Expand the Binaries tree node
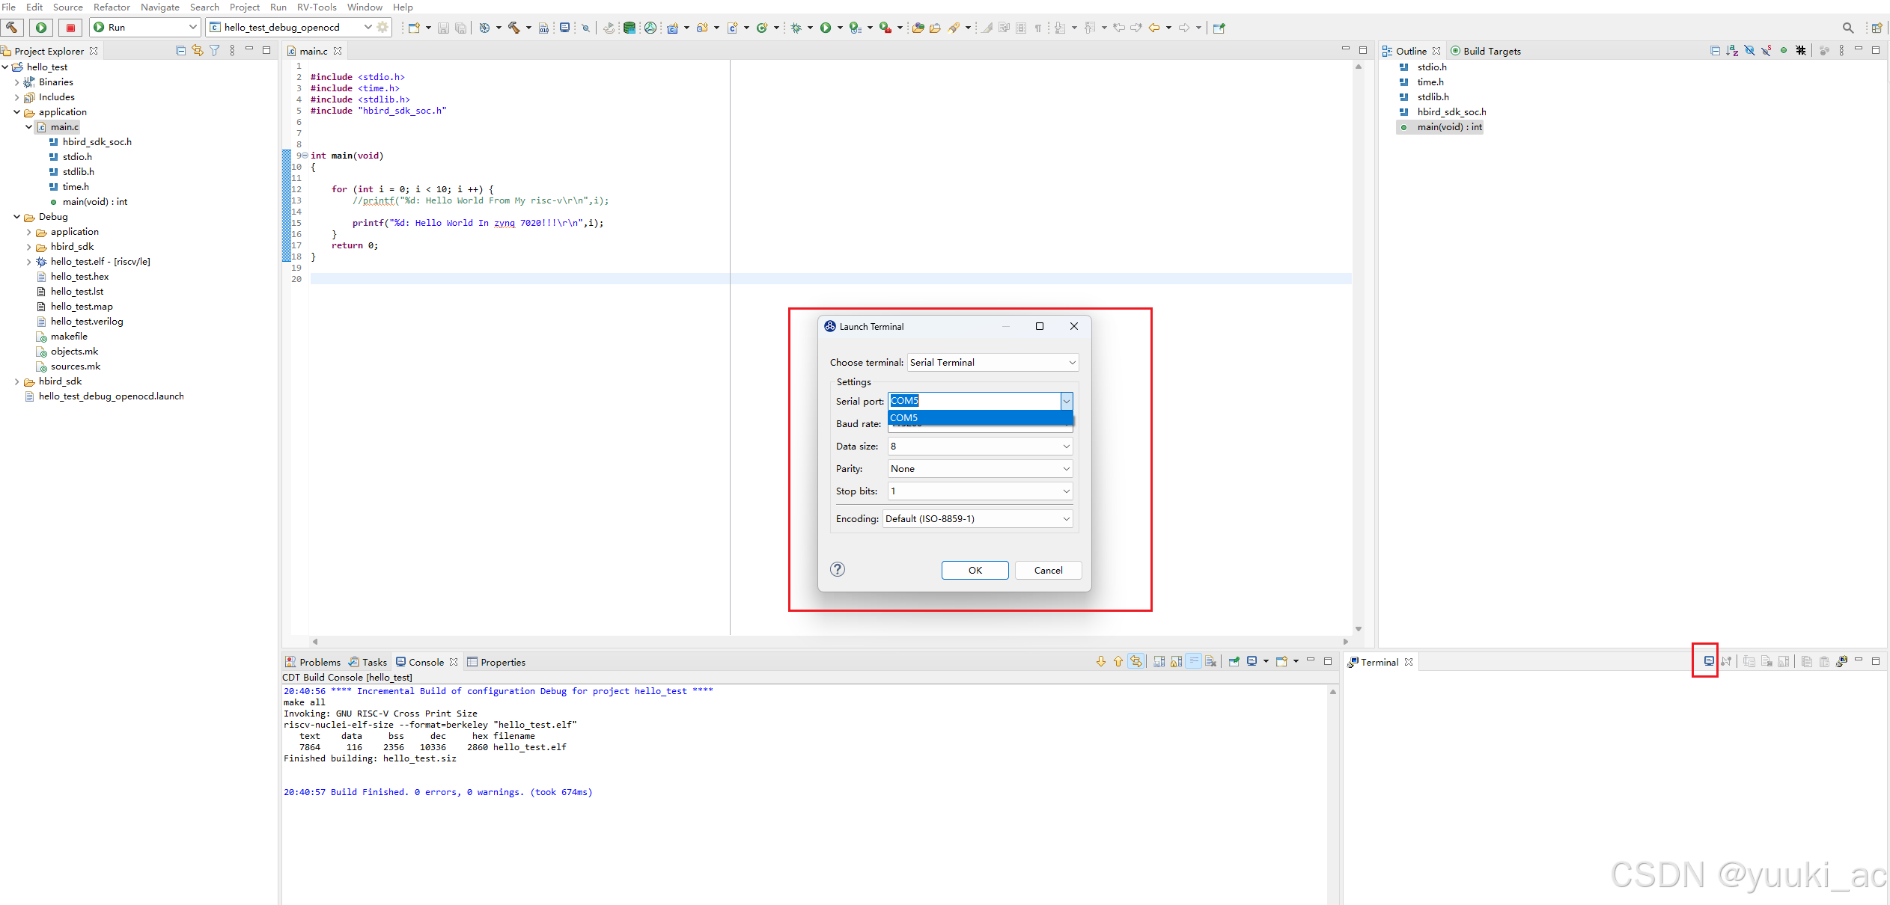Image resolution: width=1890 pixels, height=905 pixels. pos(16,82)
